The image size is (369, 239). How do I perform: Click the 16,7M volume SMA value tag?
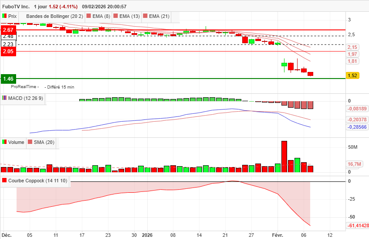tap(355, 164)
